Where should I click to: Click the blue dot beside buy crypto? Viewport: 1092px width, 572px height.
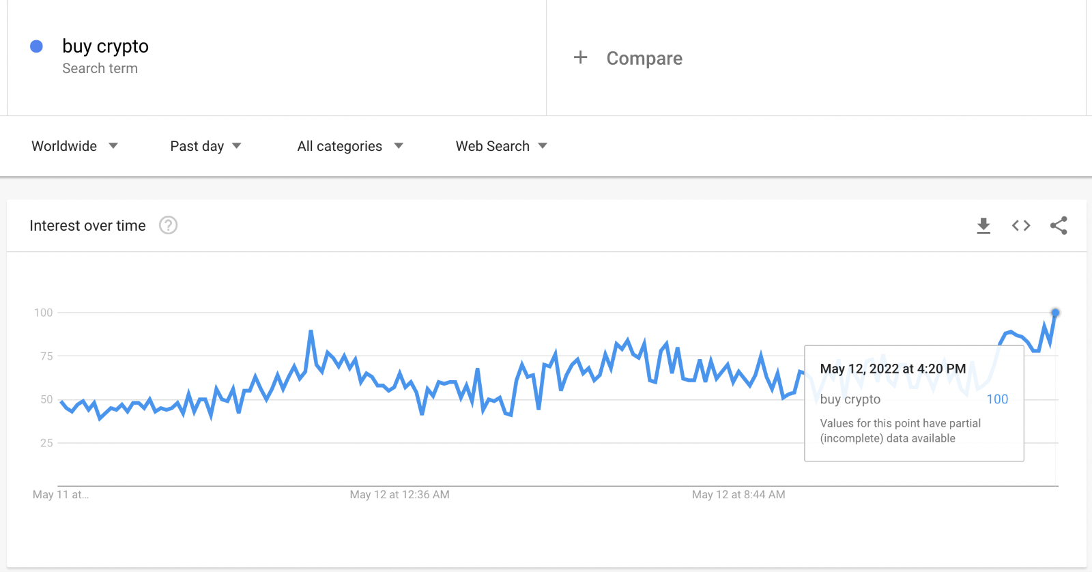37,46
